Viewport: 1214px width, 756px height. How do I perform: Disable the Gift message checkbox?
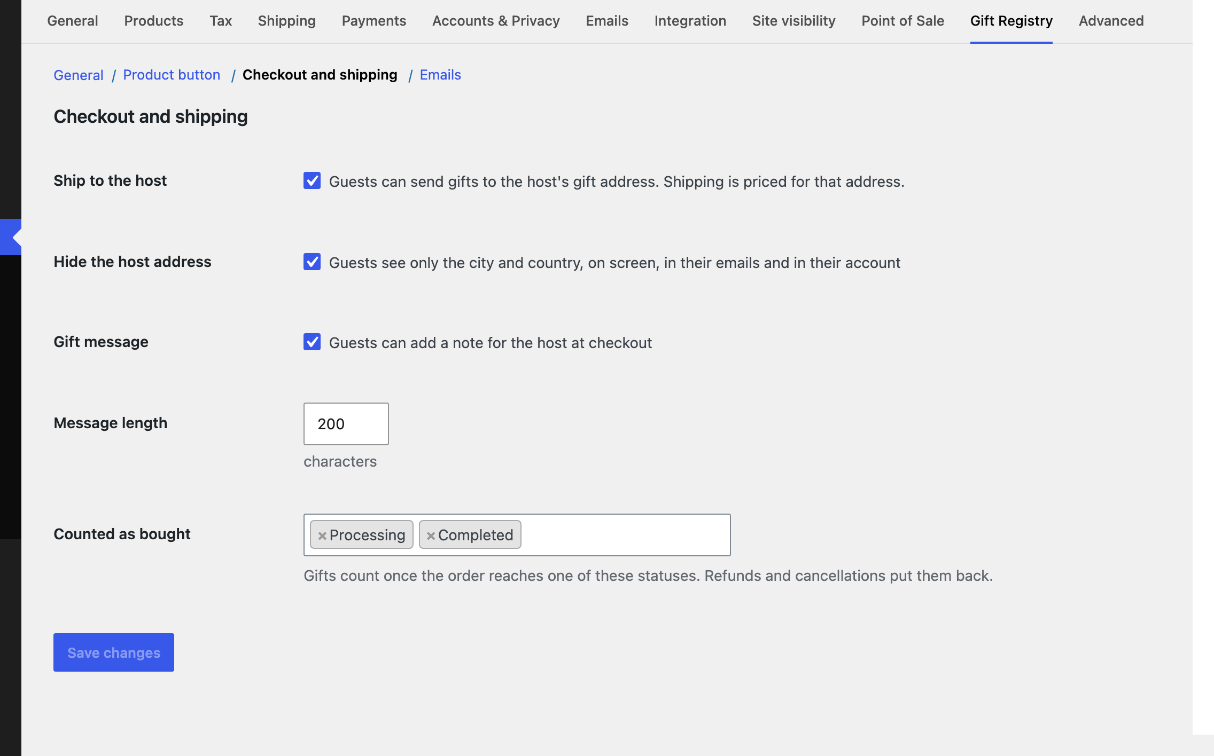point(312,342)
